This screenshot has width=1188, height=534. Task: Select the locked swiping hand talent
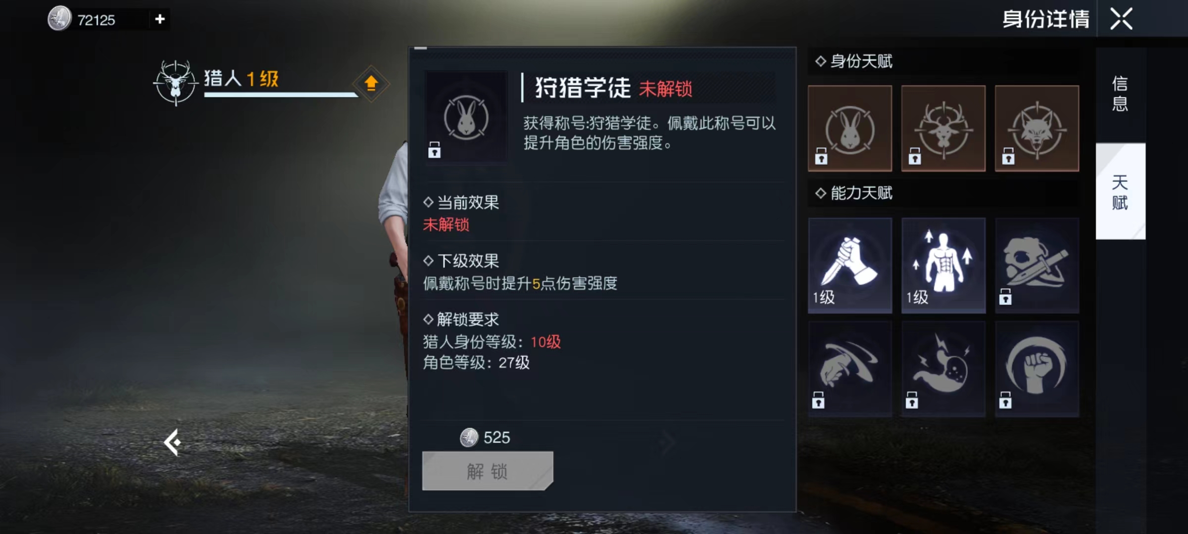[x=850, y=369]
